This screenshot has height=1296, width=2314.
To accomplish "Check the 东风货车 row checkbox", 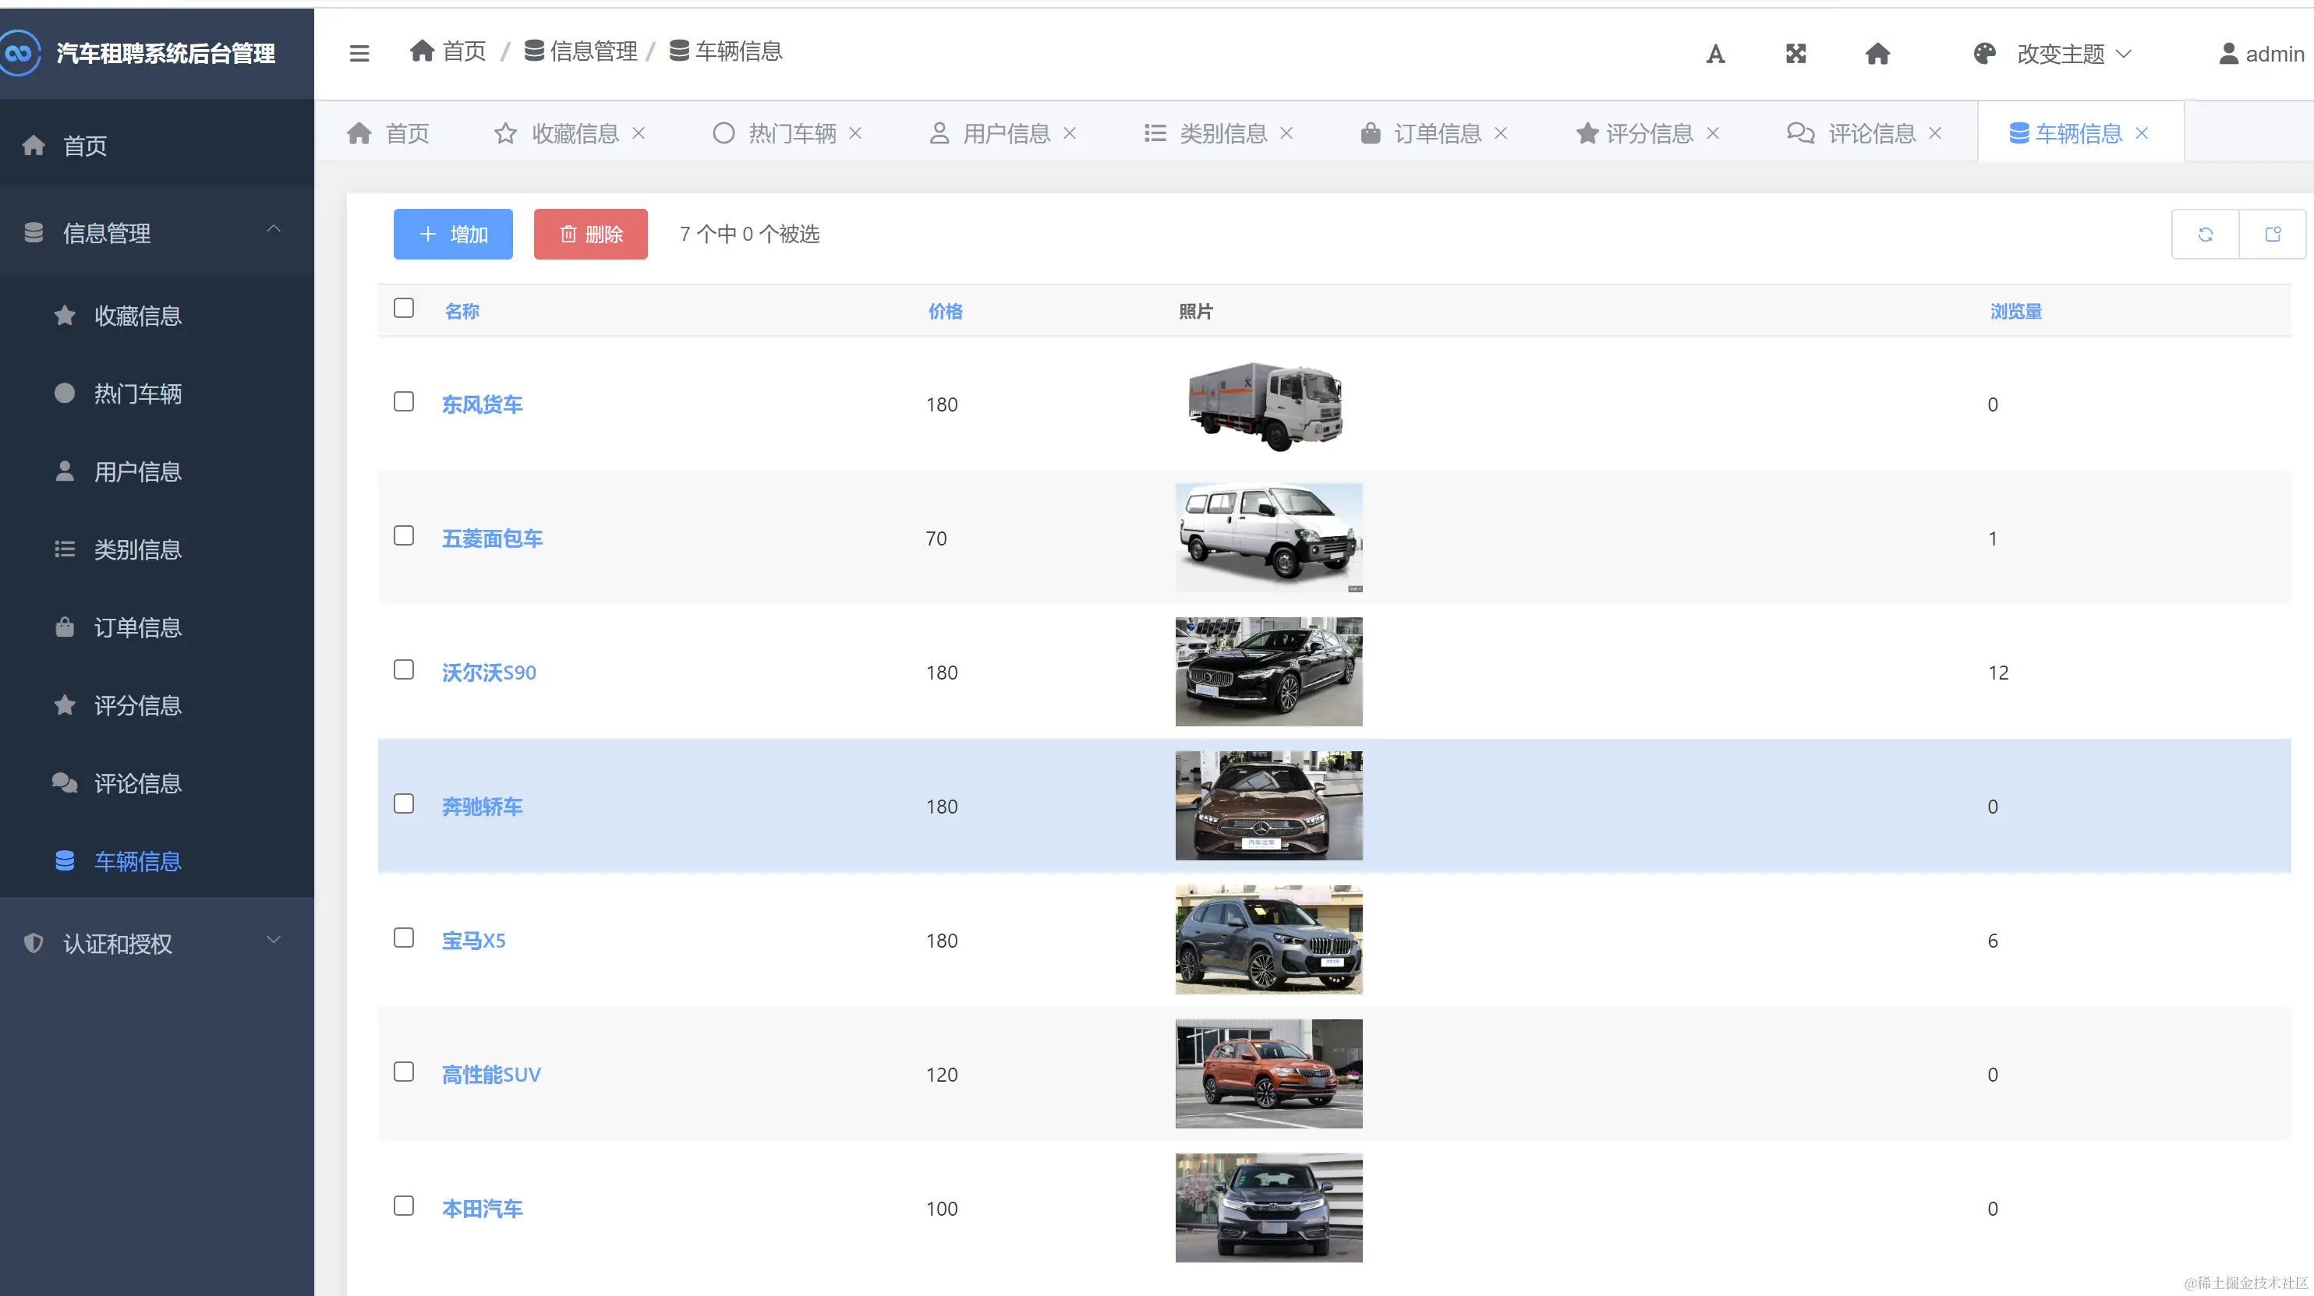I will (403, 401).
